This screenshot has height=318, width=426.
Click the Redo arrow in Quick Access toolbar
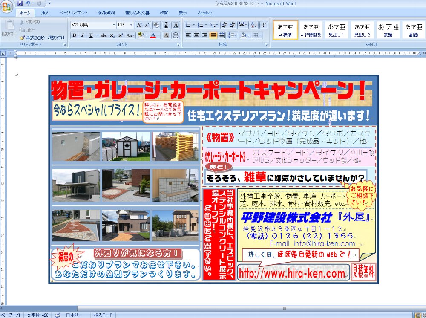(39, 3)
